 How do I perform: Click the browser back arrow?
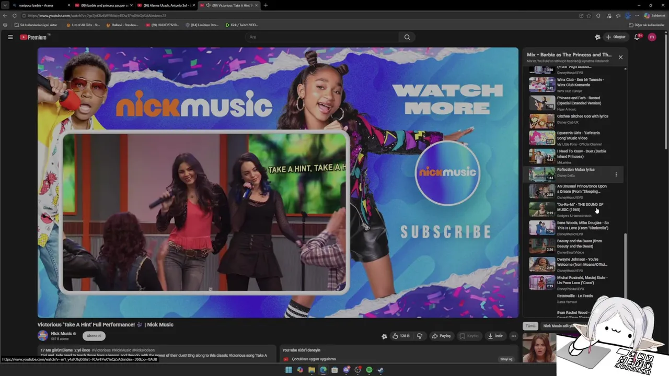pyautogui.click(x=5, y=16)
